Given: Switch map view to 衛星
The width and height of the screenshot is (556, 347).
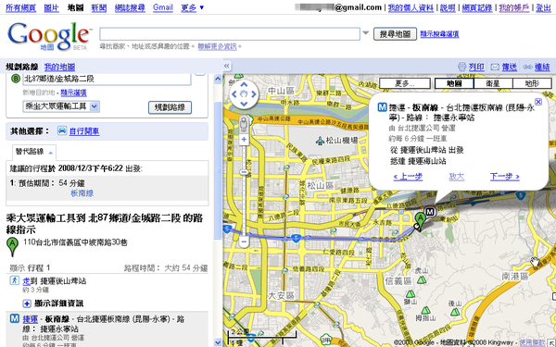Looking at the screenshot, I should 493,83.
